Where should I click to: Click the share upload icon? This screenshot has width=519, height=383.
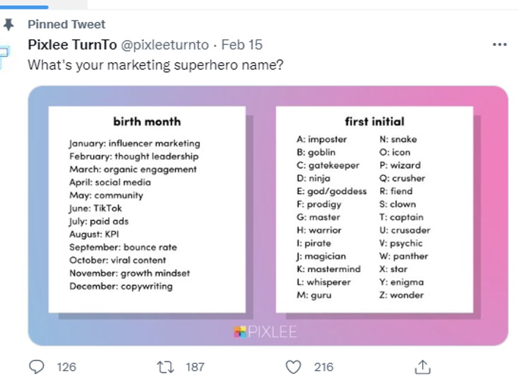point(423,367)
